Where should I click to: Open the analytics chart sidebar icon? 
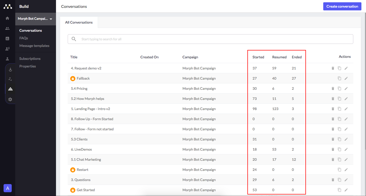tap(7, 39)
